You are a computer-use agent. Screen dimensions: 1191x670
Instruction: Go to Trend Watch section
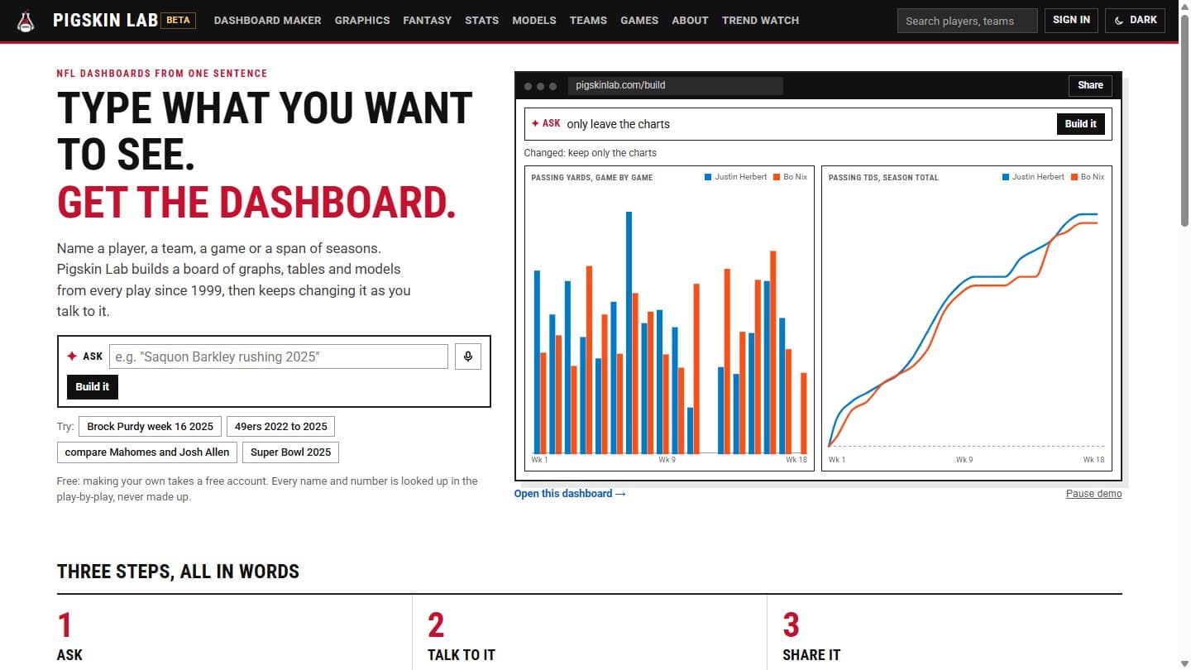tap(760, 20)
